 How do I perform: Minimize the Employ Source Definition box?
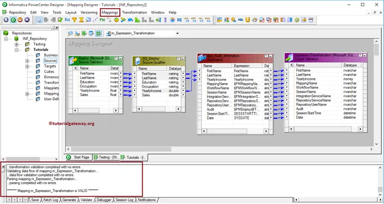120,59
